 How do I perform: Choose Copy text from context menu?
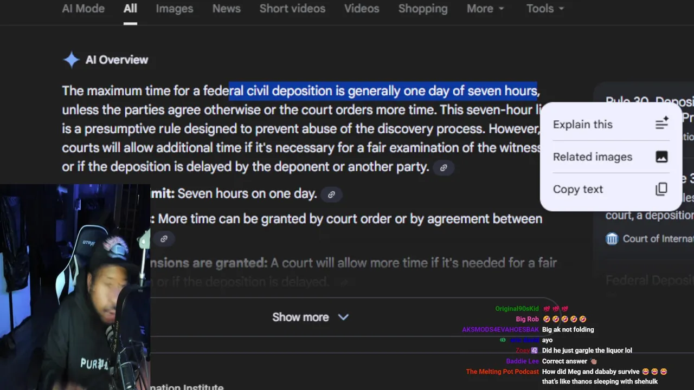611,189
